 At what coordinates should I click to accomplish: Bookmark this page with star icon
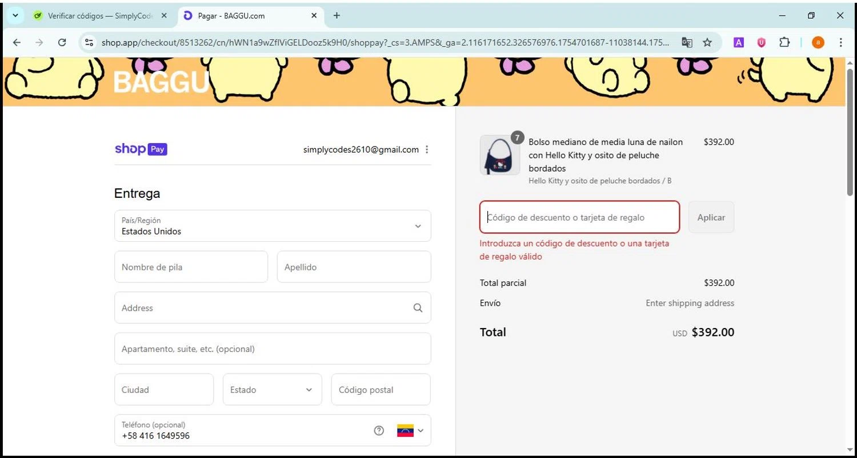pyautogui.click(x=707, y=42)
